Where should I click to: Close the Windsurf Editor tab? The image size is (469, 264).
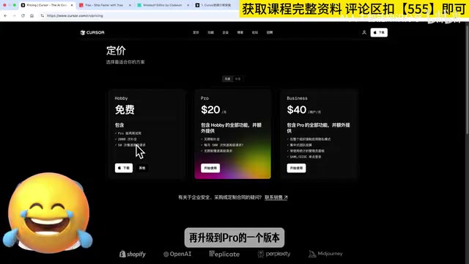[188, 5]
